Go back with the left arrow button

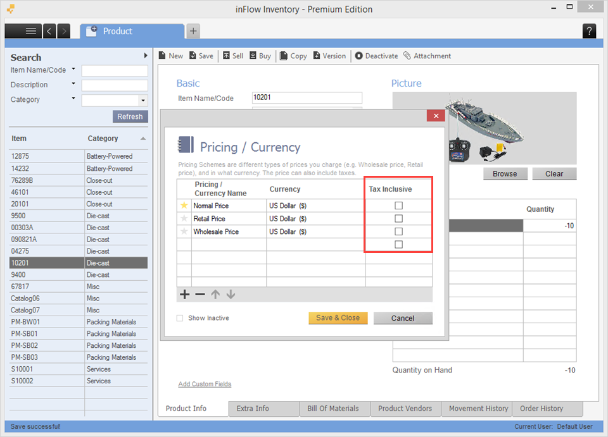coord(49,31)
